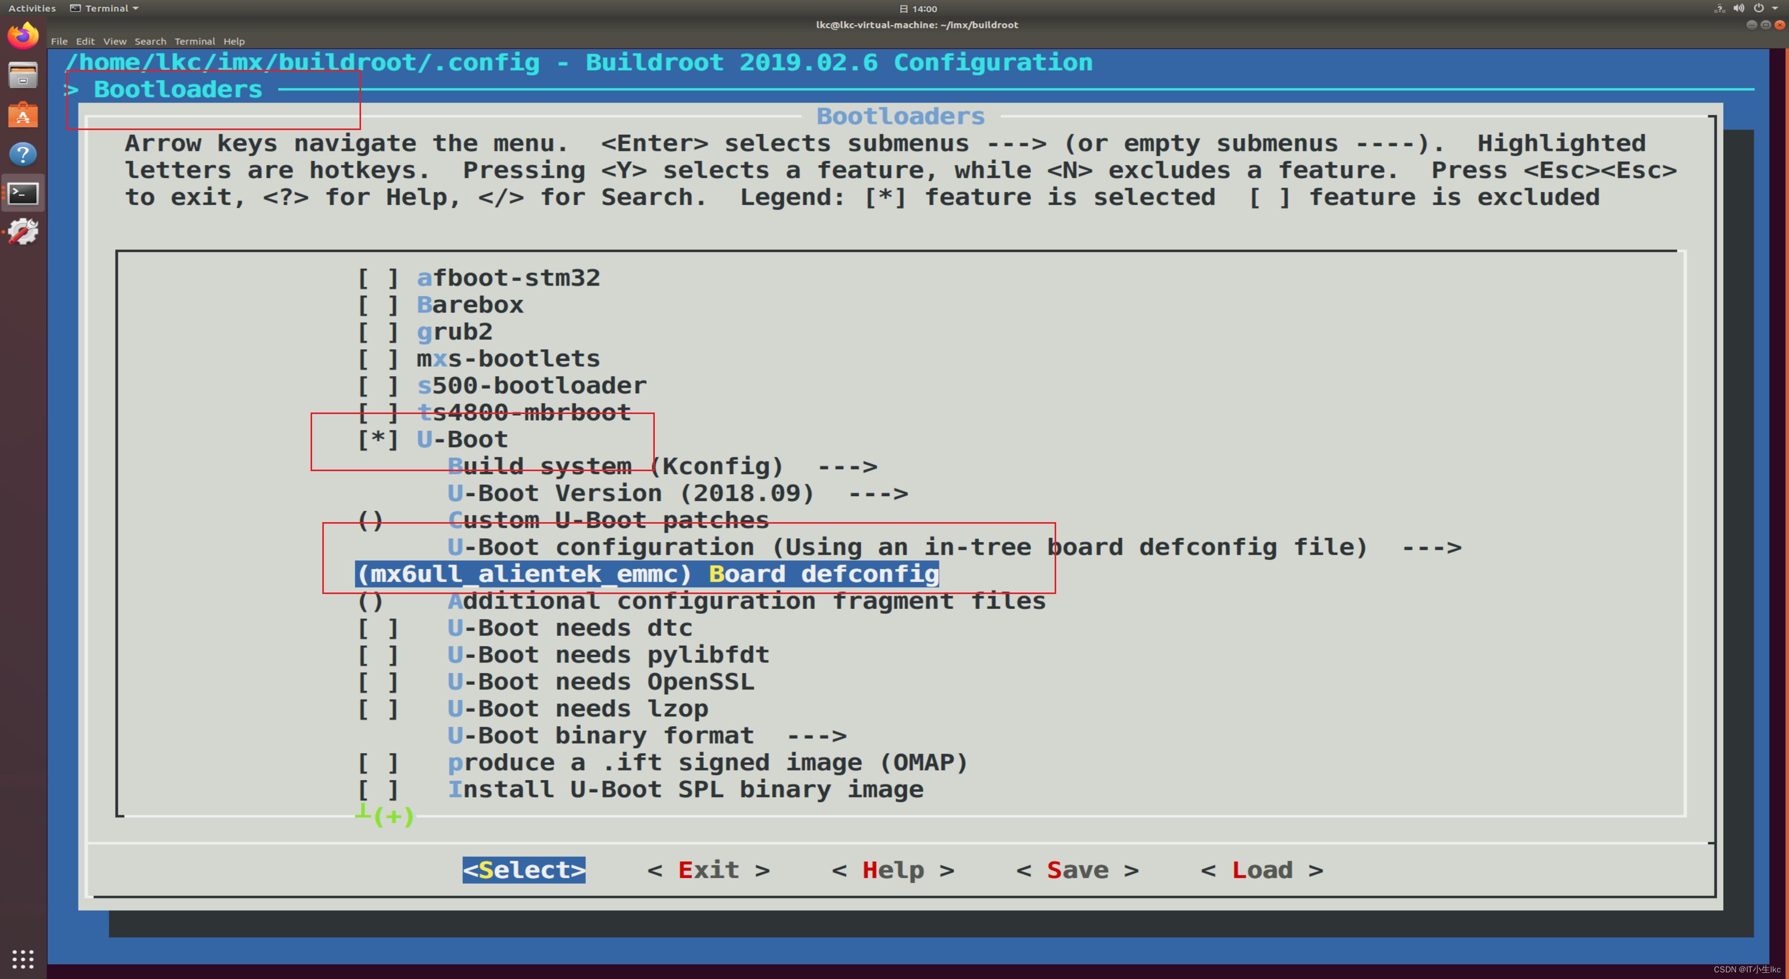Open the gear/tools icon in the dock

[23, 232]
